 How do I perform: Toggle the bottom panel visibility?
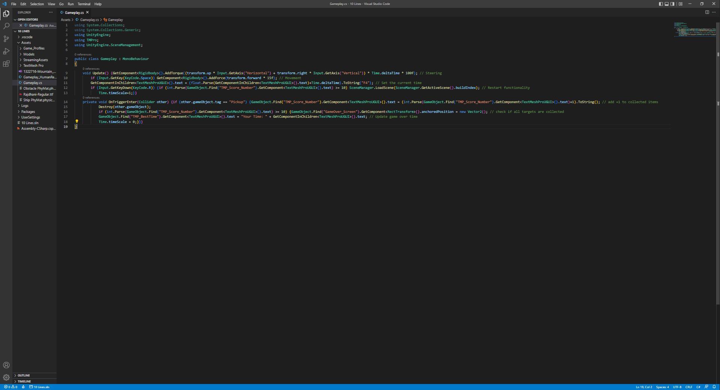[x=667, y=4]
